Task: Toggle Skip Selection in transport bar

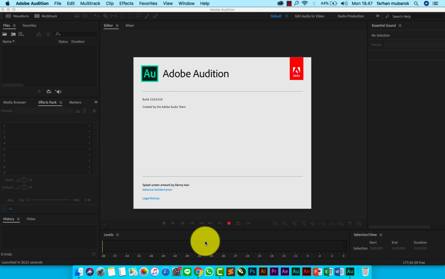Action: point(248,223)
